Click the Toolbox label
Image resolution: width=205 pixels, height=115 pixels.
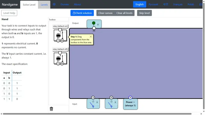[52, 20]
